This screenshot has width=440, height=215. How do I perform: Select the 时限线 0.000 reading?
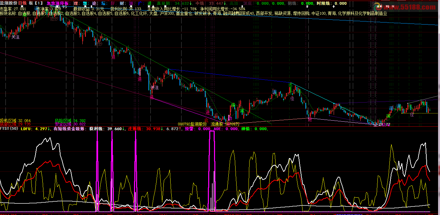(x=332, y=3)
